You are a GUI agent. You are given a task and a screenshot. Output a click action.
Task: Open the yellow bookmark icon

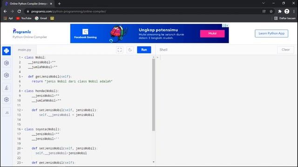(x=52, y=18)
